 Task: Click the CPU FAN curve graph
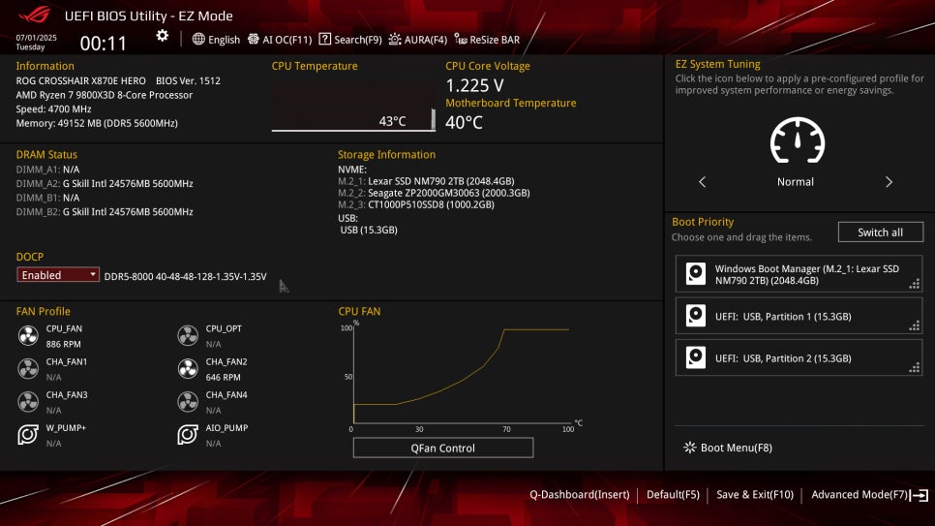coord(462,375)
